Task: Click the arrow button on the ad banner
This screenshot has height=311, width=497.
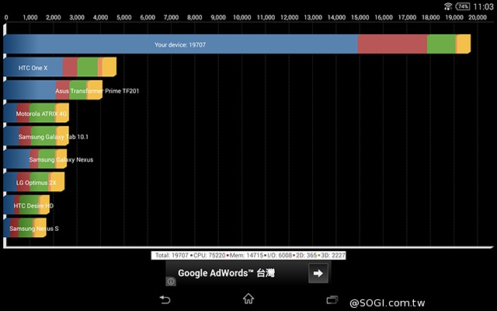Action: click(x=318, y=273)
